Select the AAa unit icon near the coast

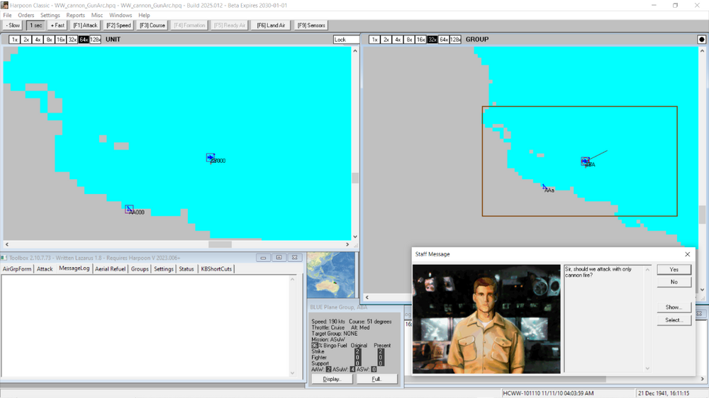click(545, 188)
